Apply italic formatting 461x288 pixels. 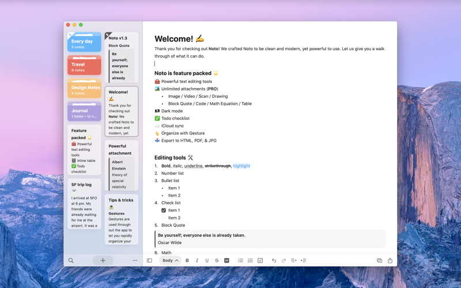coord(197,260)
